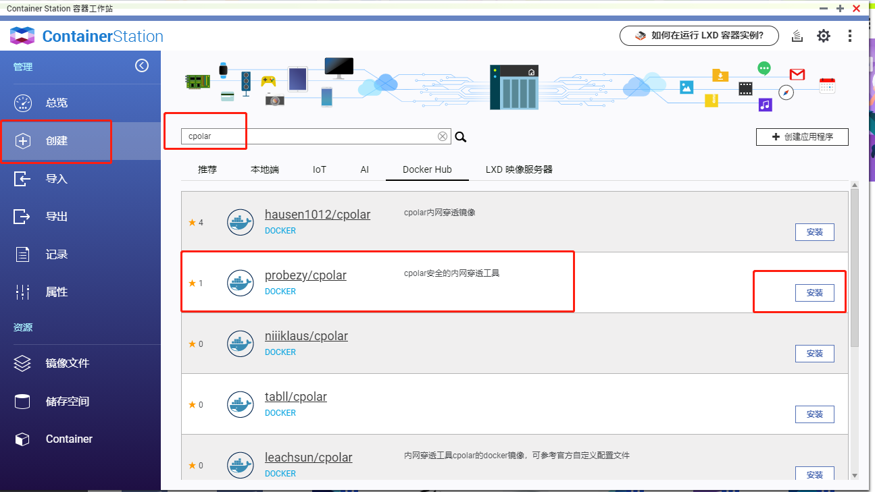Image resolution: width=875 pixels, height=492 pixels.
Task: Clear the search text with X icon
Action: [443, 136]
